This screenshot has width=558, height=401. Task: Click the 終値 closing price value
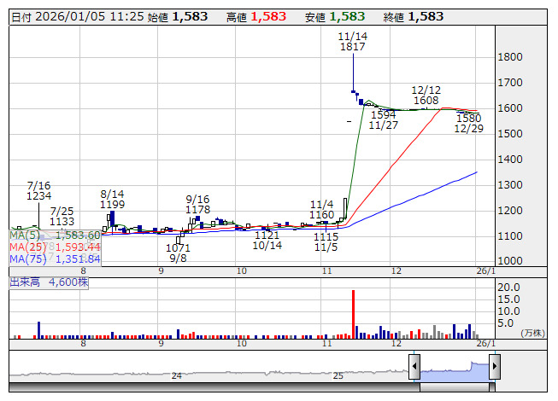(x=425, y=17)
